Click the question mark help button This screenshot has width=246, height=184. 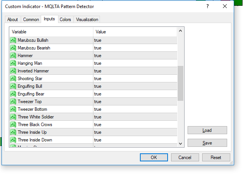tap(208, 6)
